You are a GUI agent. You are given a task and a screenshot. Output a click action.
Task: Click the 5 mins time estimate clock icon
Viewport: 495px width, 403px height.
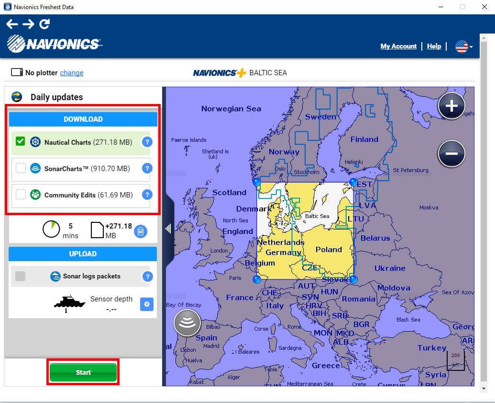click(x=51, y=230)
